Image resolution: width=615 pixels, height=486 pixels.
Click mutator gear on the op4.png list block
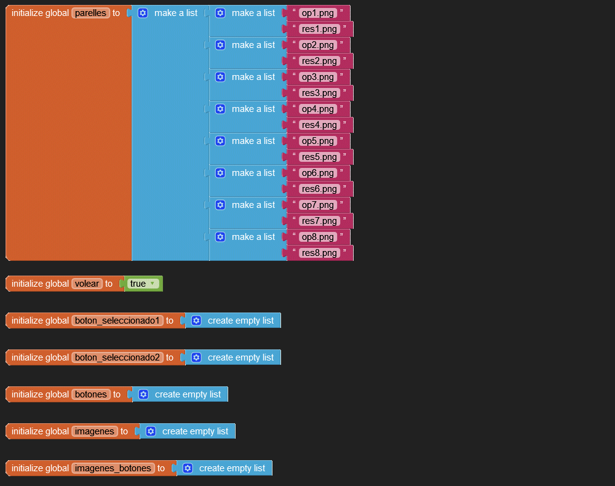[220, 109]
